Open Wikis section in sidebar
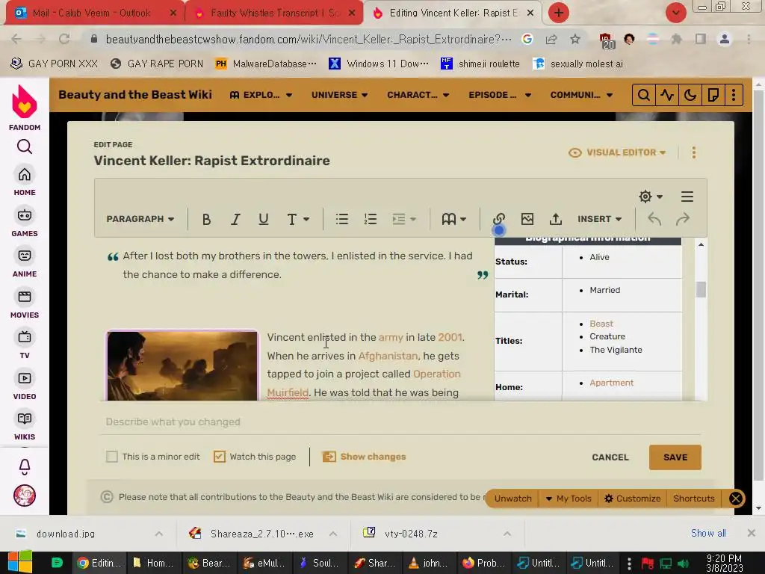 pyautogui.click(x=25, y=425)
